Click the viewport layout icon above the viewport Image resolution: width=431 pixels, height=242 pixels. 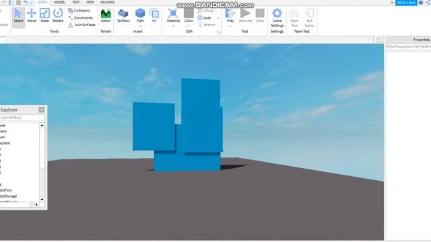pyautogui.click(x=378, y=40)
